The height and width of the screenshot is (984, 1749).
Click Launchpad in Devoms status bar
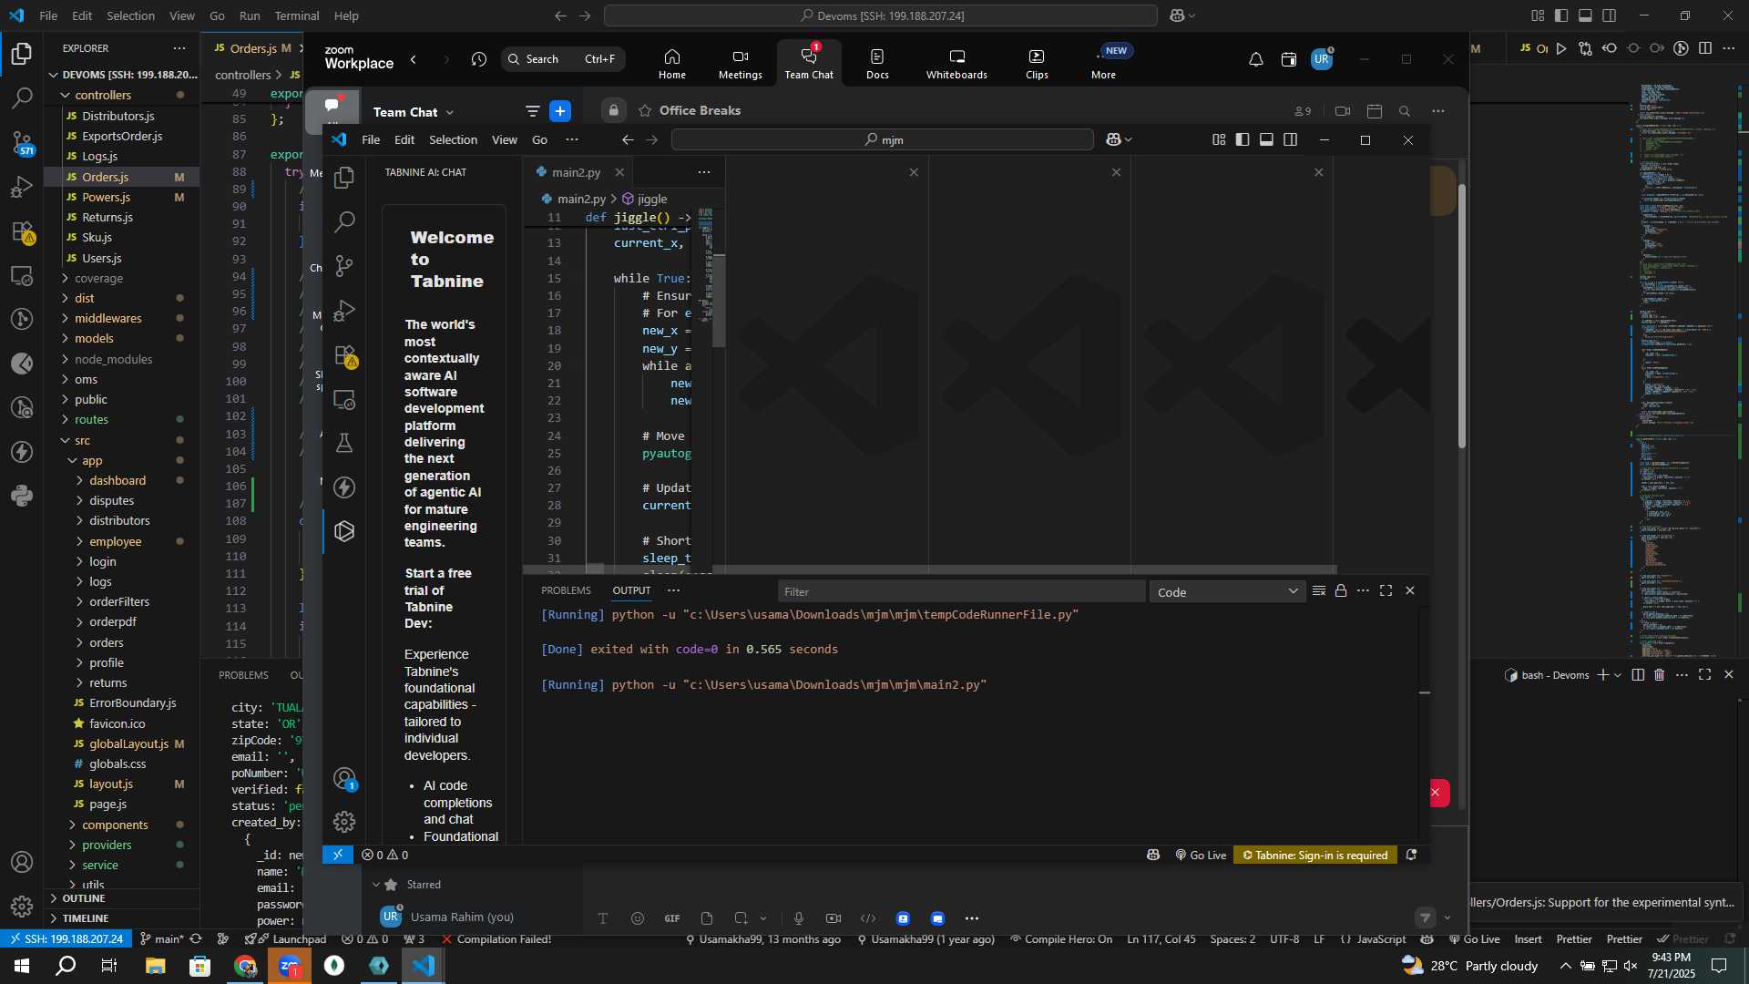[x=291, y=939]
